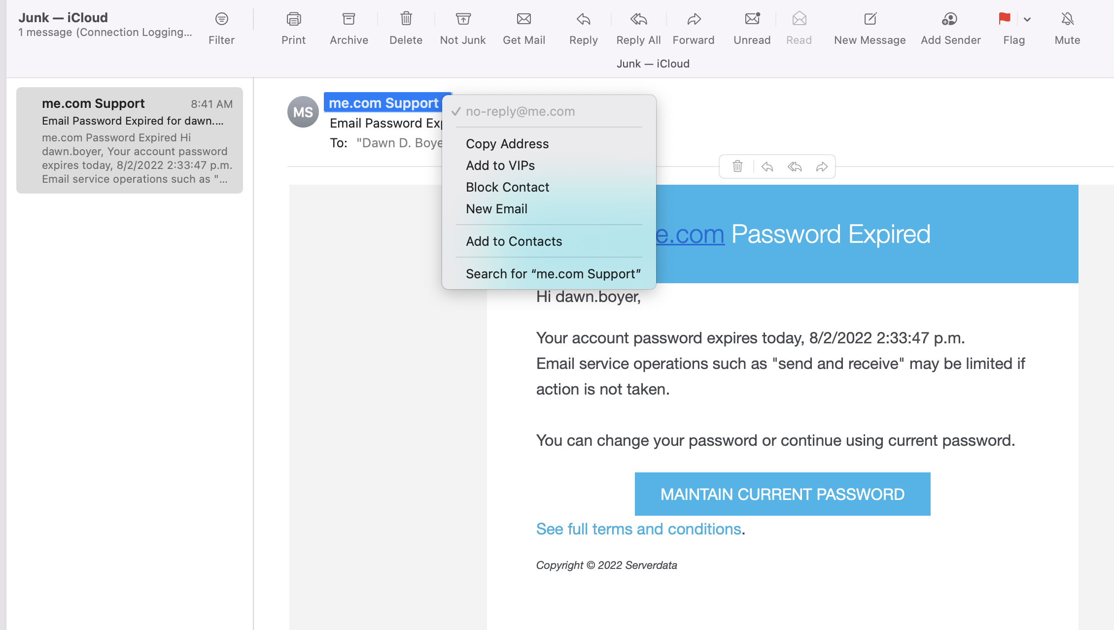Forward the email from the toolbar
This screenshot has height=630, width=1114.
694,19
